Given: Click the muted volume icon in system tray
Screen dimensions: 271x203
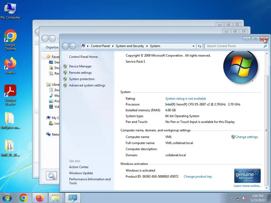Looking at the screenshot, I should click(244, 198).
